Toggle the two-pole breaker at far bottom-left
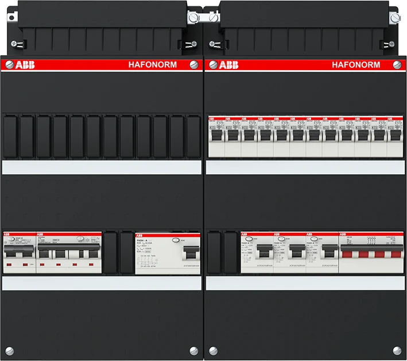The height and width of the screenshot is (361, 407). coord(19,254)
